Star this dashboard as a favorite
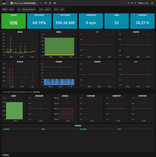 (x=41, y=3)
